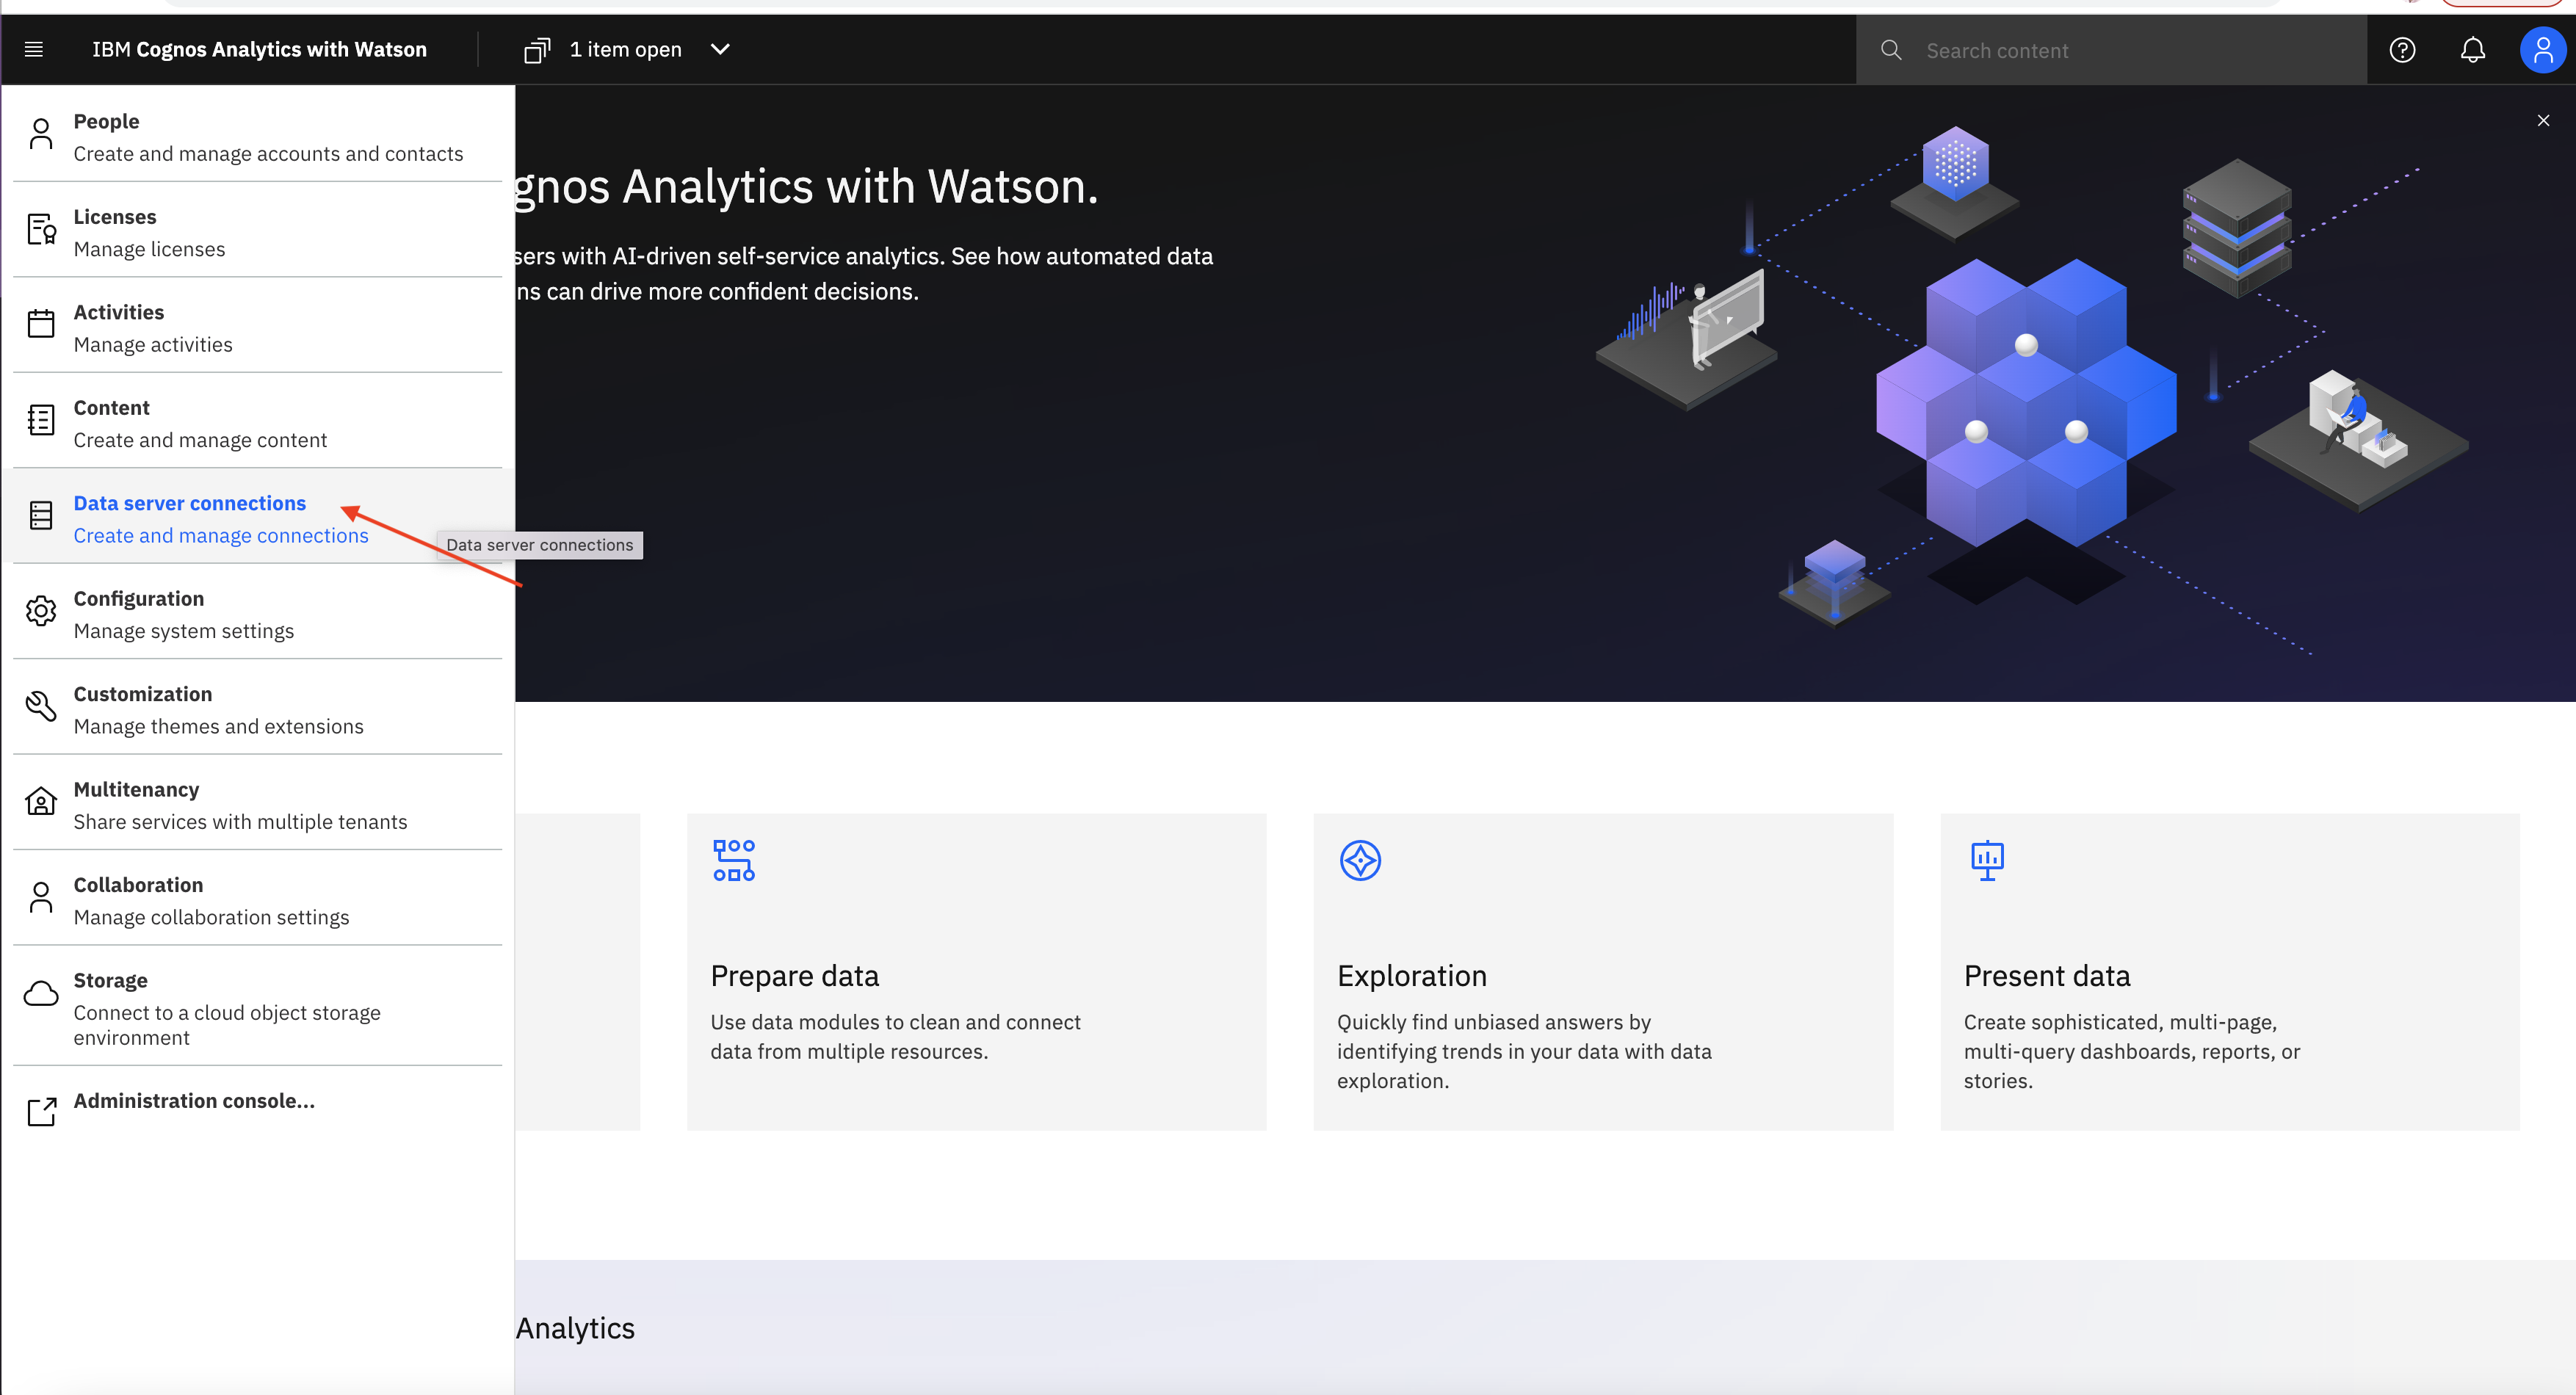Click the Configuration gear icon

(41, 611)
